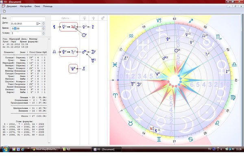Click the Capricorn sign on the zodiac wheel
244x162 pixels.
tap(159, 20)
